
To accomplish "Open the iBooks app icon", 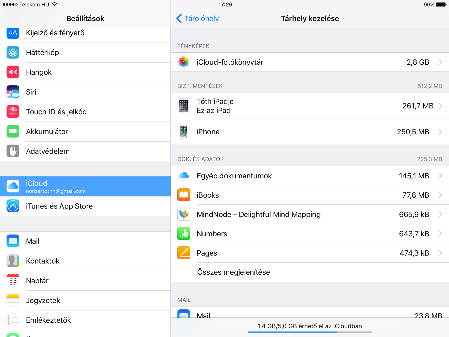I will (184, 195).
